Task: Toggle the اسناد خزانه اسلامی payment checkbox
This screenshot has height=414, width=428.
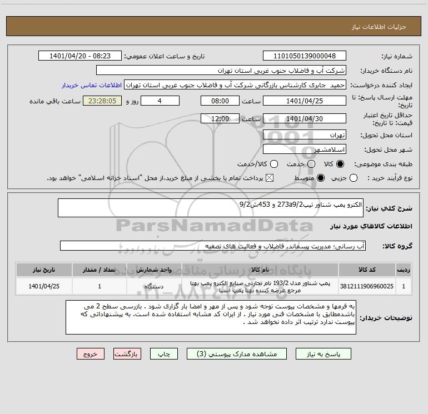Action: (x=270, y=178)
